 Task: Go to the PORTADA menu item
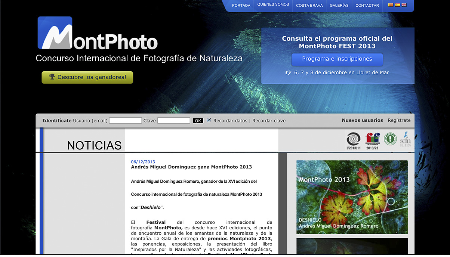(241, 6)
